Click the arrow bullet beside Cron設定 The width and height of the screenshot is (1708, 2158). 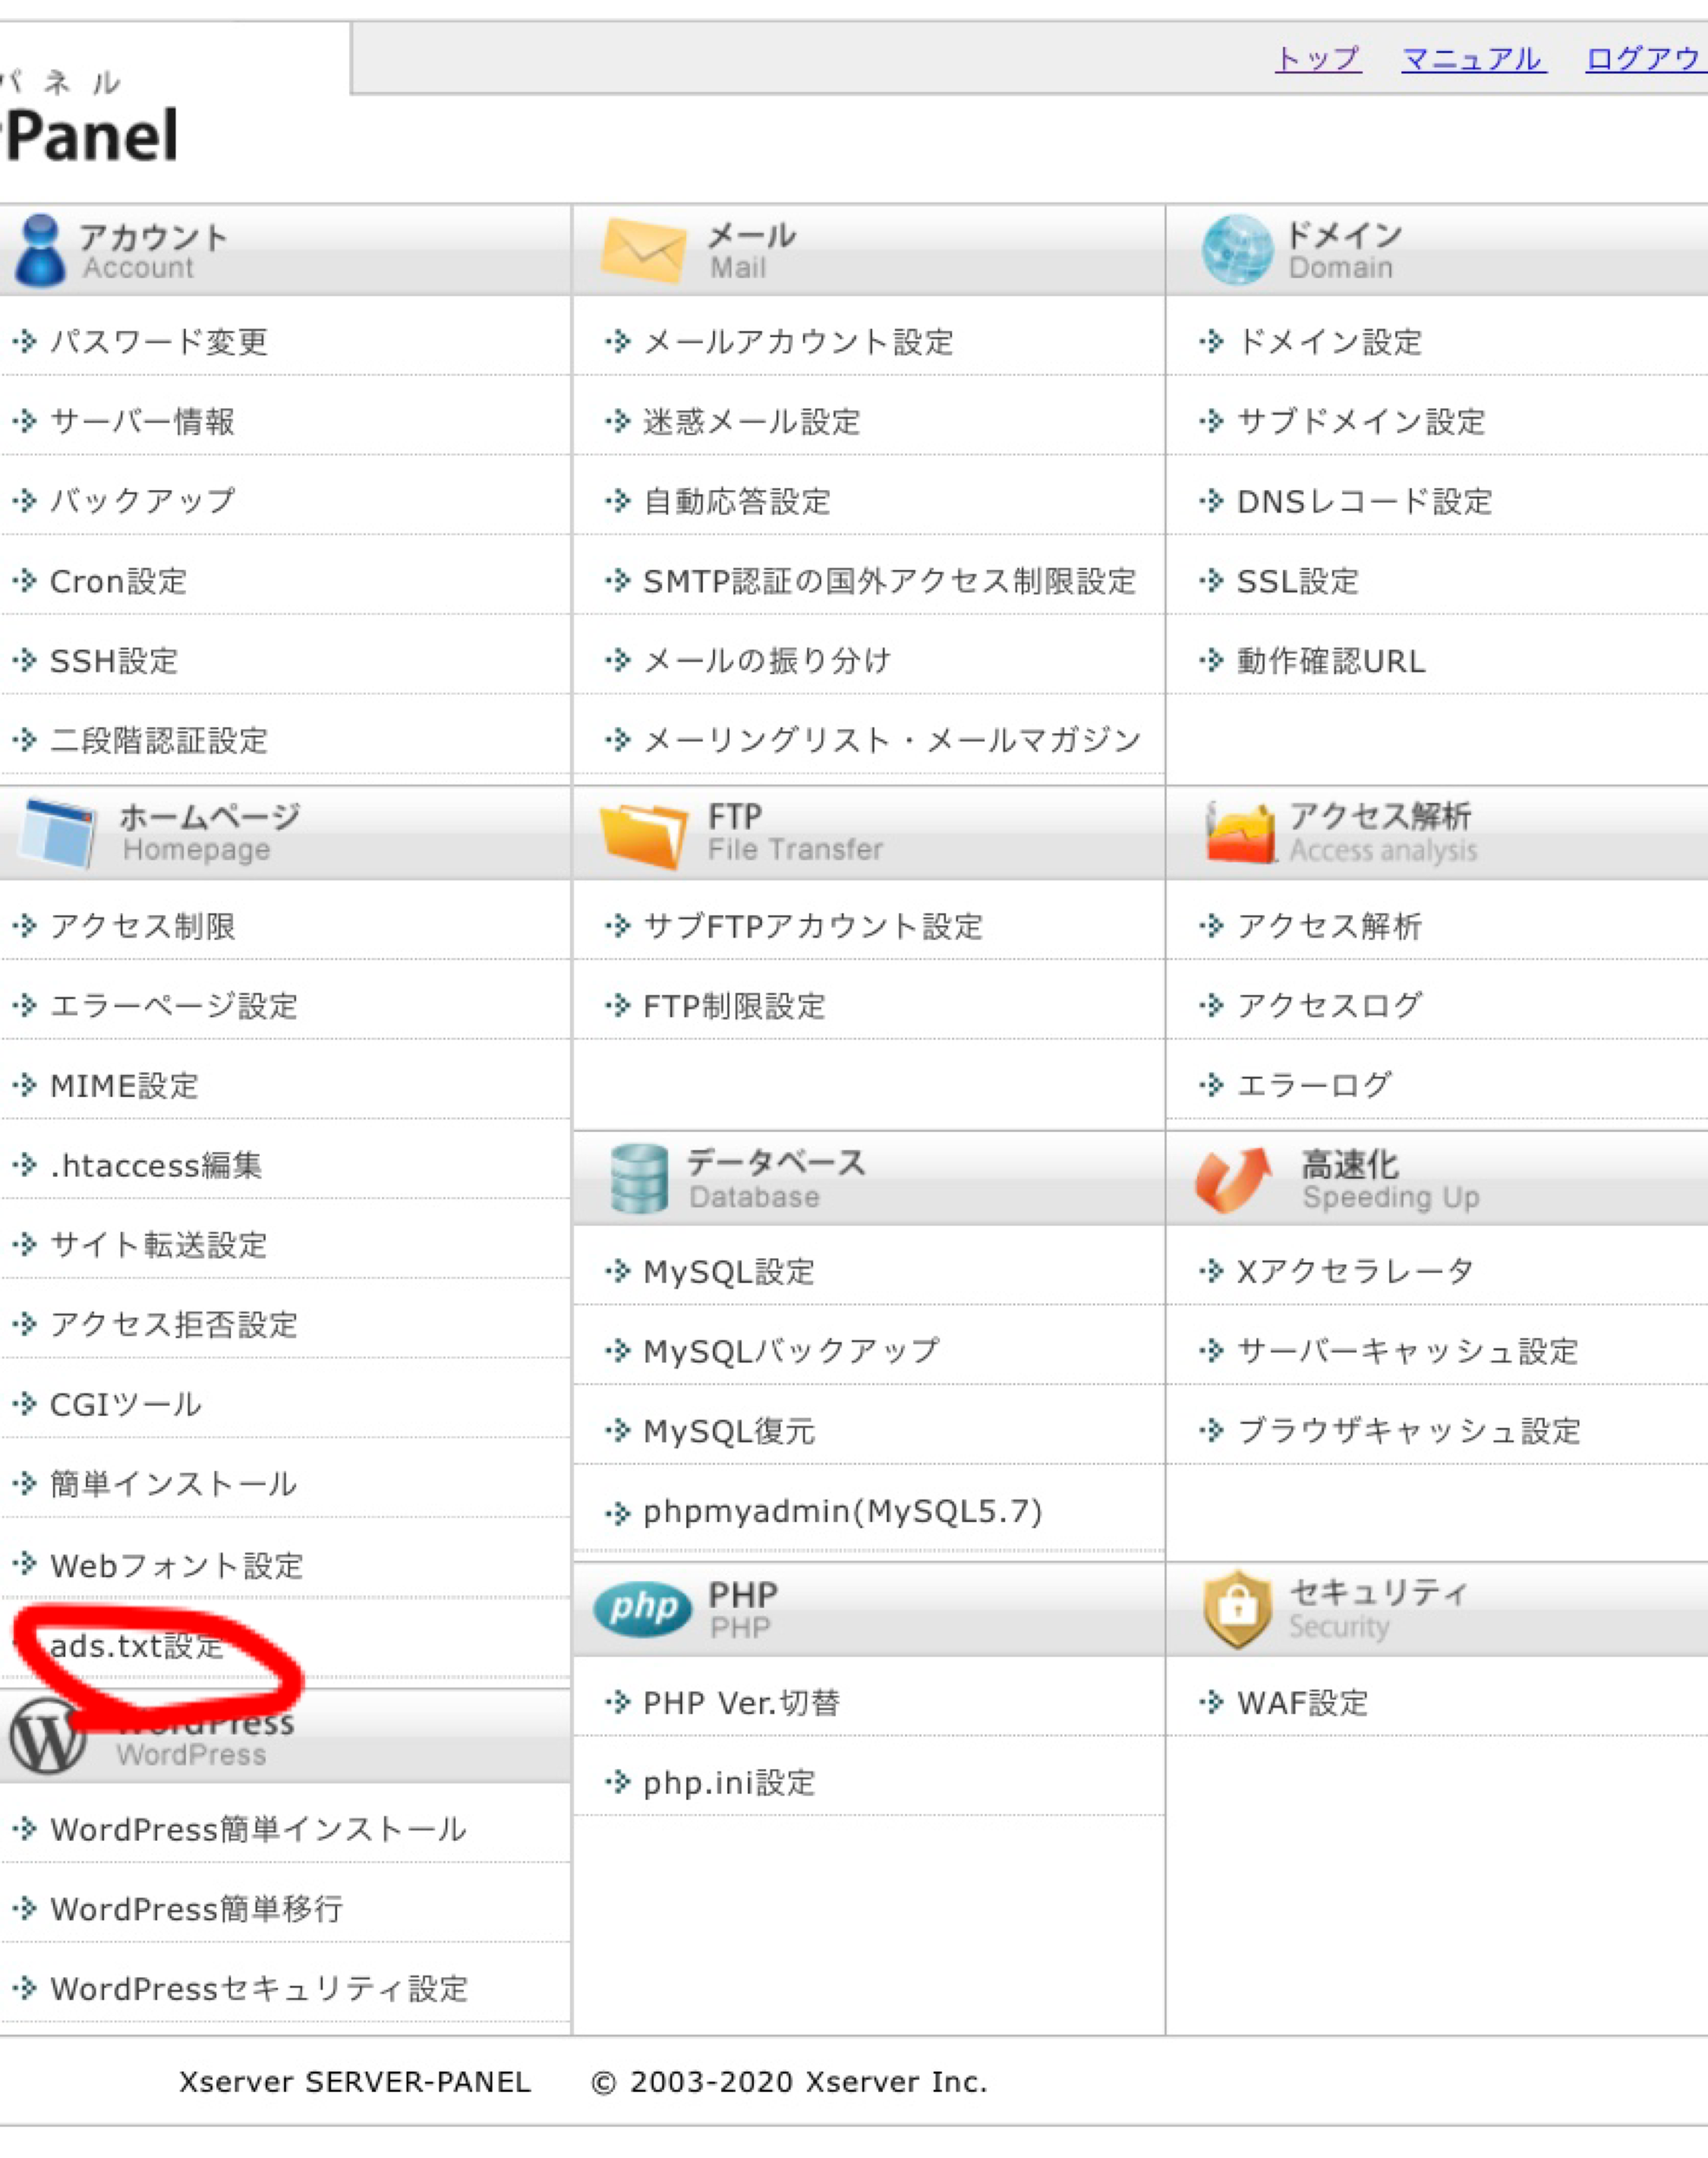(25, 580)
